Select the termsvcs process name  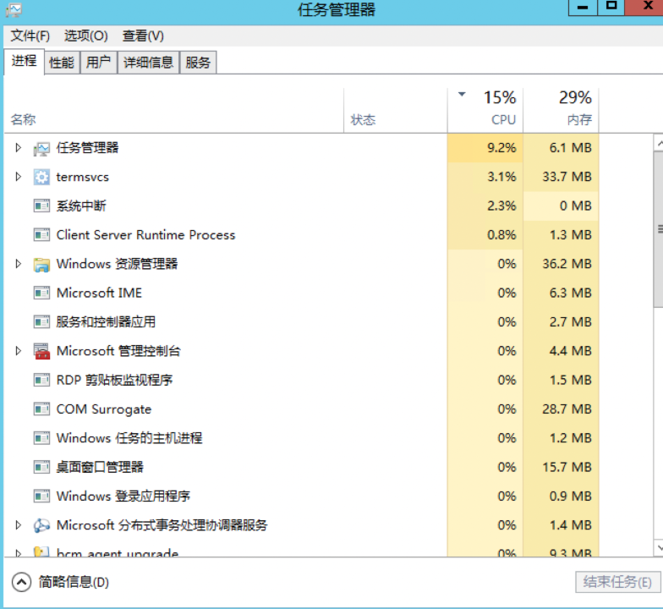83,178
